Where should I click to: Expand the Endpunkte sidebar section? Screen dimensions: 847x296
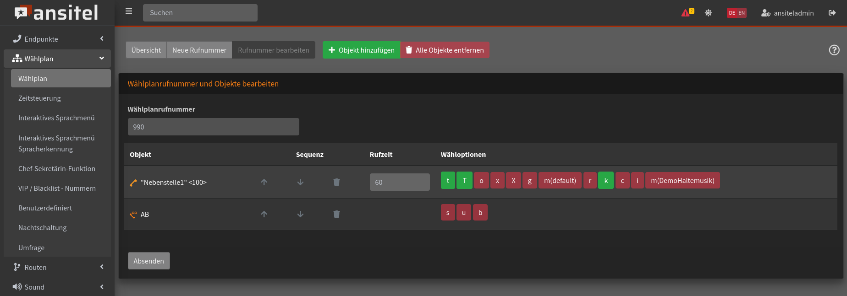click(57, 39)
